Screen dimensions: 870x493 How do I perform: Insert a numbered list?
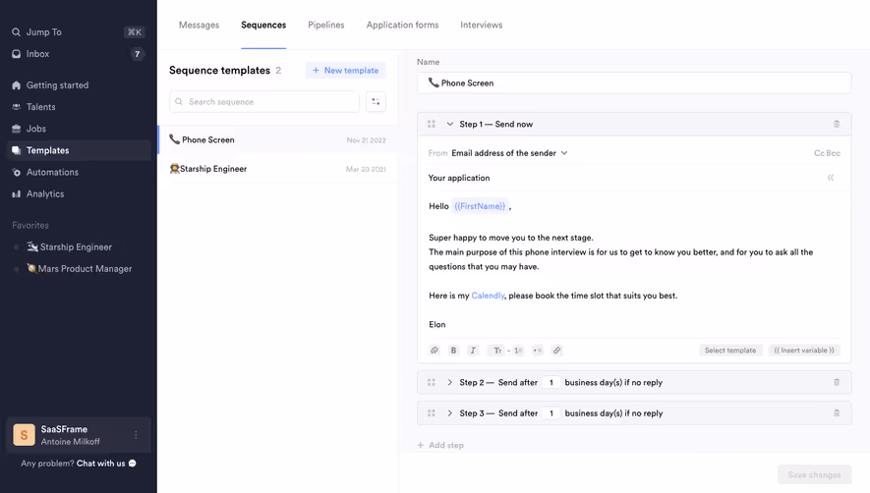coord(518,350)
